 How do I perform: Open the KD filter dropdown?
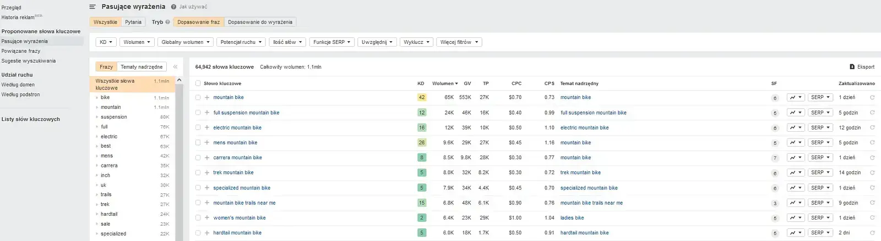coord(105,42)
